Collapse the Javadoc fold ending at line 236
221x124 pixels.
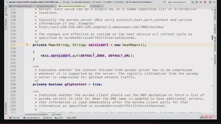pos(24,41)
